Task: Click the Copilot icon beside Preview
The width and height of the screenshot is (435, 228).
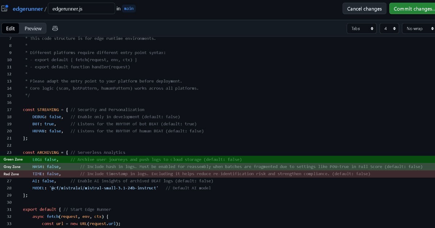Action: coord(55,28)
